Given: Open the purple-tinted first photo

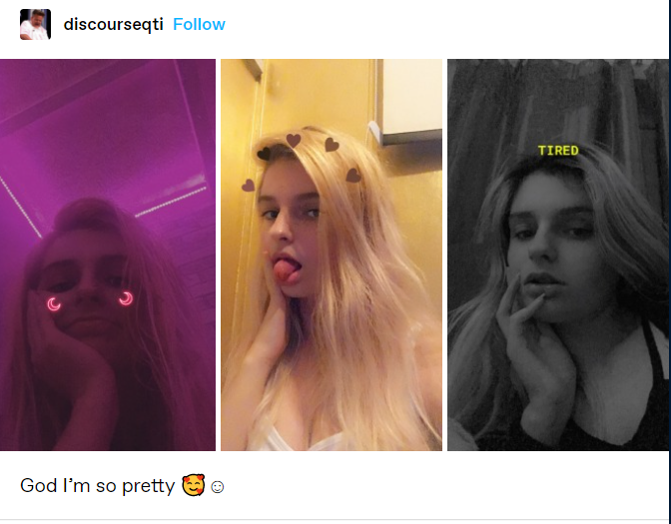Looking at the screenshot, I should (108, 255).
